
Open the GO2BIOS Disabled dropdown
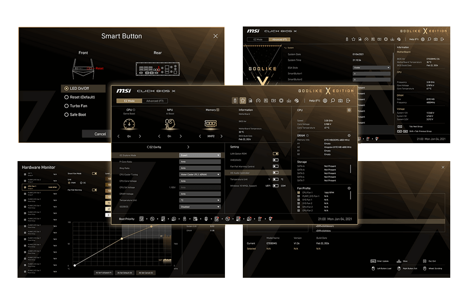(200, 207)
